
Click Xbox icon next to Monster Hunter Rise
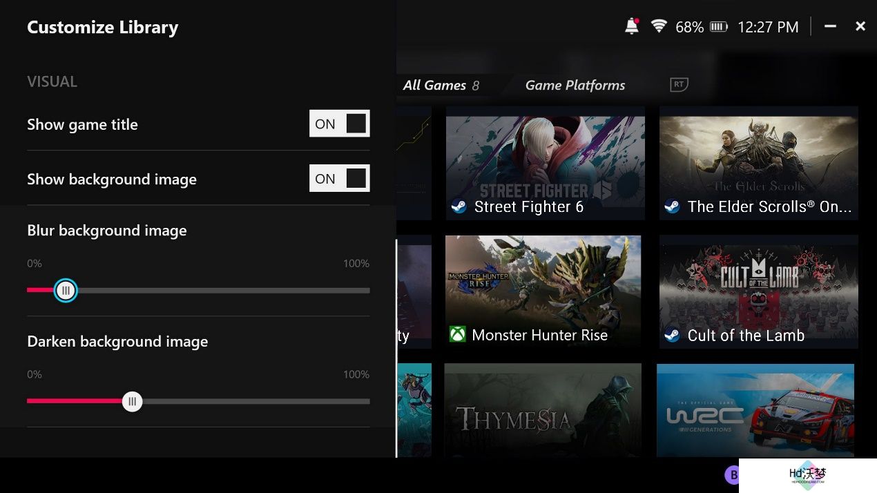coord(457,335)
